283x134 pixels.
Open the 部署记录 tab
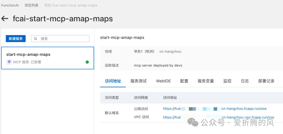(x=266, y=81)
